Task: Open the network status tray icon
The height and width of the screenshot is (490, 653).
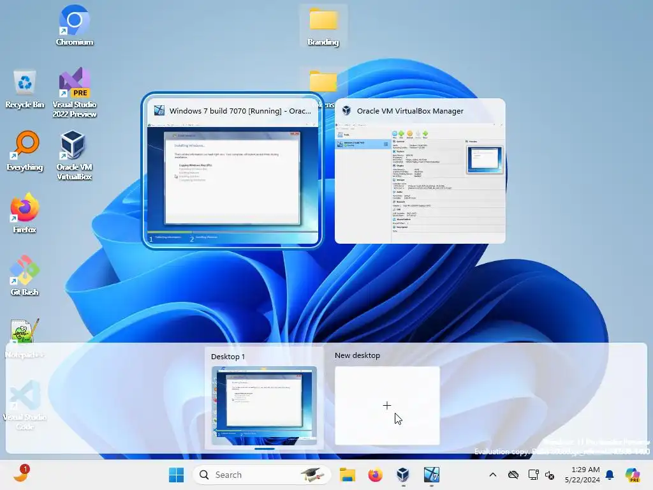Action: 533,475
